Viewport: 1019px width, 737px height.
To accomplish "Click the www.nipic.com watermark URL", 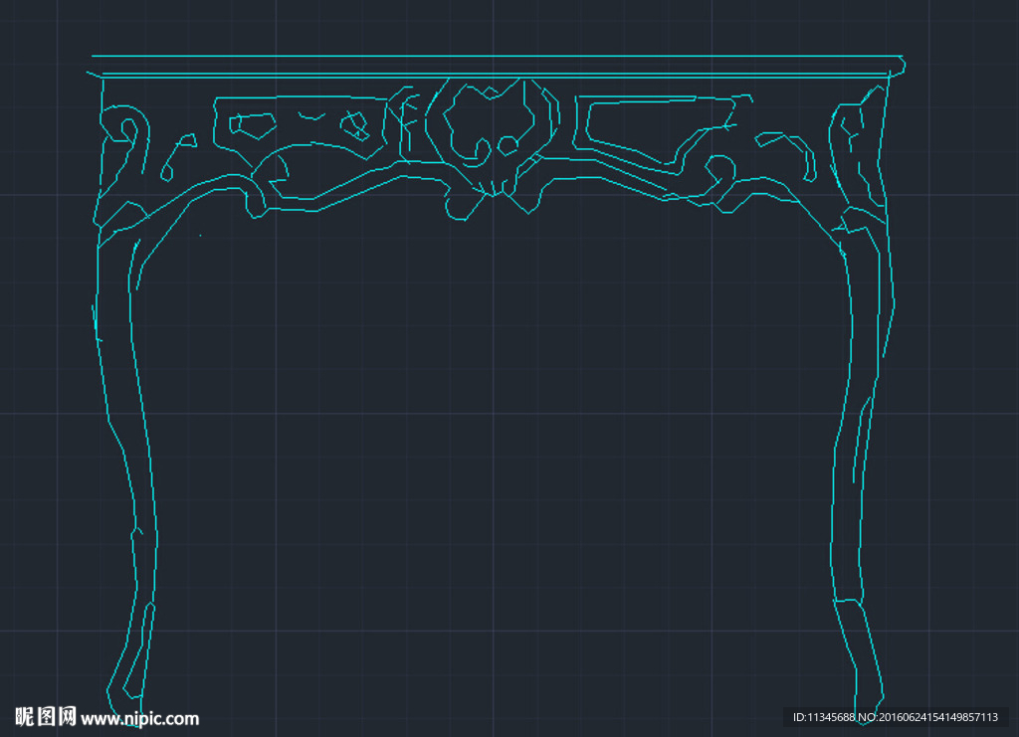I will point(139,718).
